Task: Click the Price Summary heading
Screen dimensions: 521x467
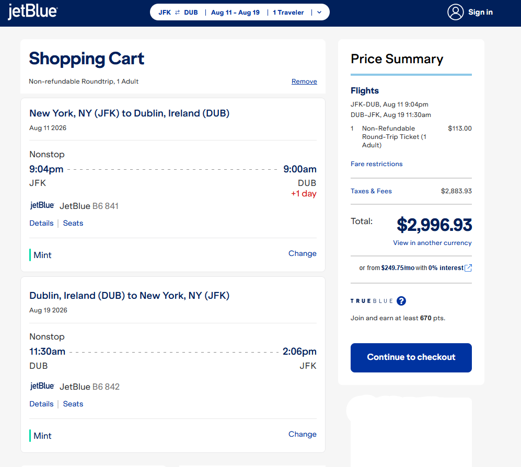Action: tap(397, 59)
